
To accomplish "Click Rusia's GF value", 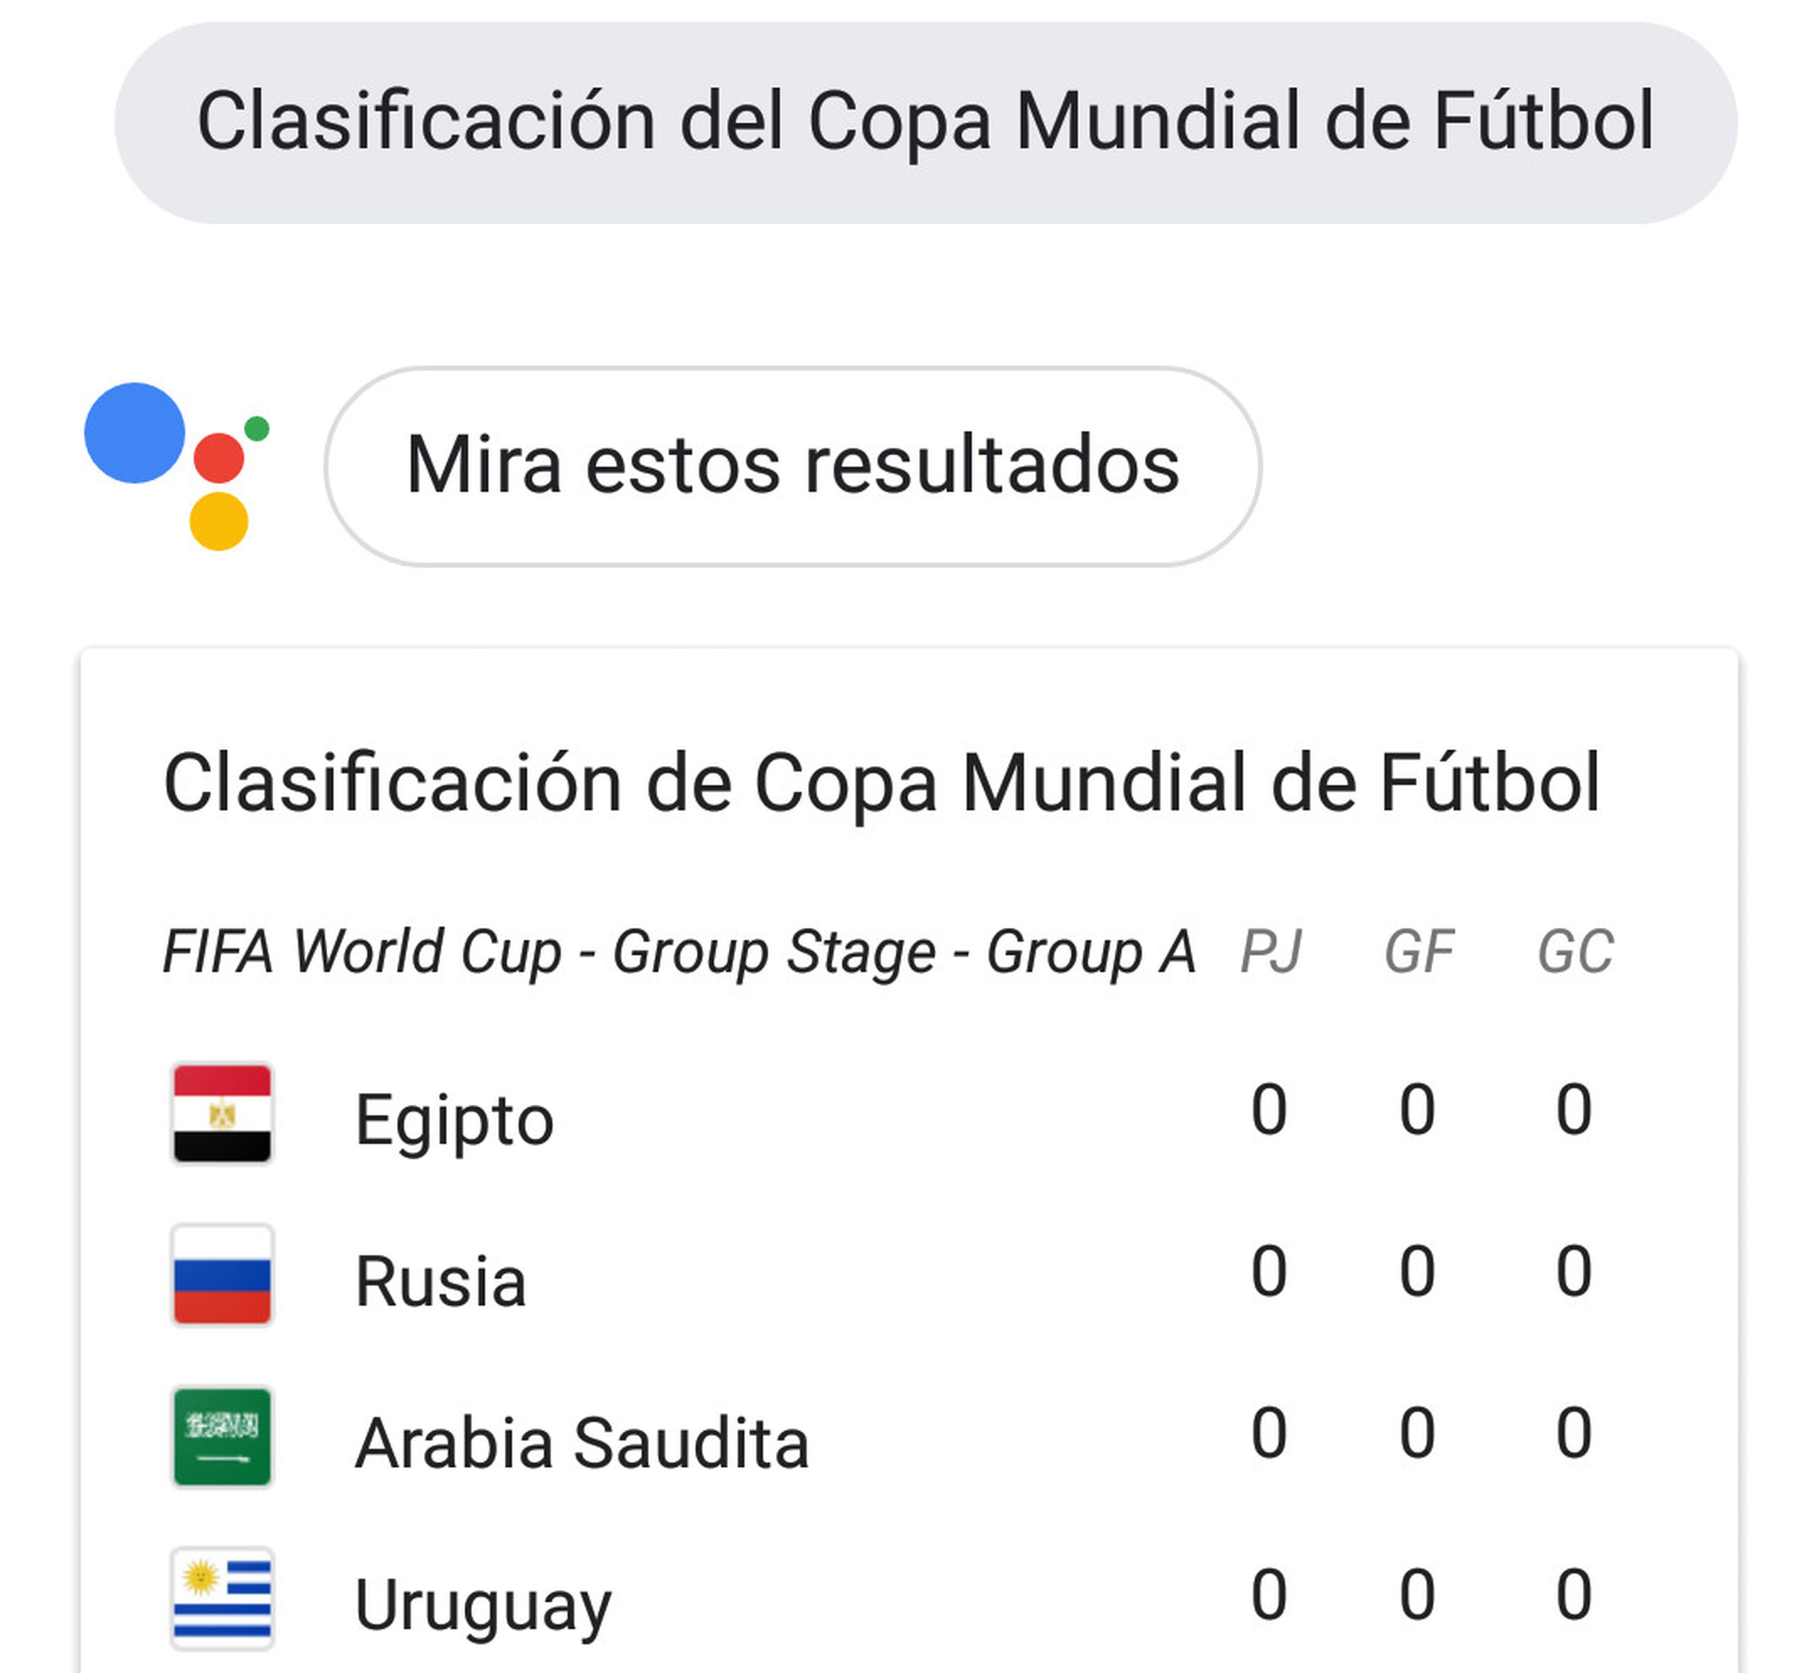I will [1417, 1272].
